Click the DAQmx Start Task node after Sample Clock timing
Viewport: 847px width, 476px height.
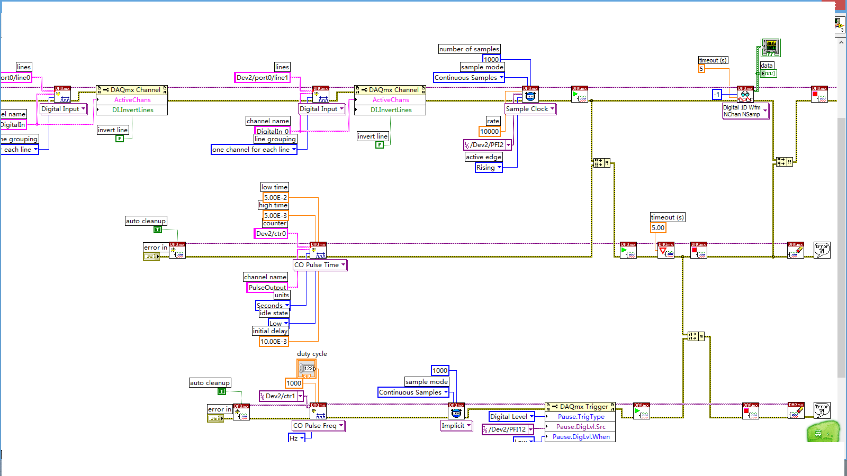click(580, 95)
